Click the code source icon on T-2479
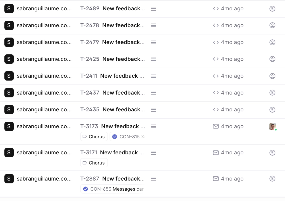The height and width of the screenshot is (201, 285). (216, 42)
